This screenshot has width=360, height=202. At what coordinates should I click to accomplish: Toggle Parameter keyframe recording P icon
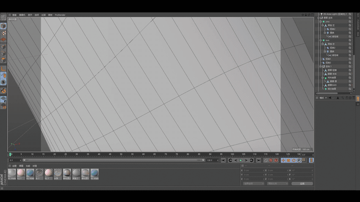tap(299, 160)
